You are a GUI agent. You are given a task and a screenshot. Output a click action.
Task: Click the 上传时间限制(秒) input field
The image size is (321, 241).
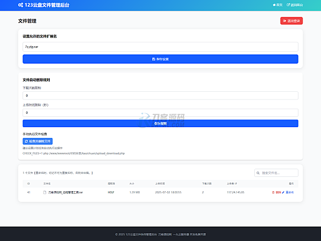pos(160,112)
